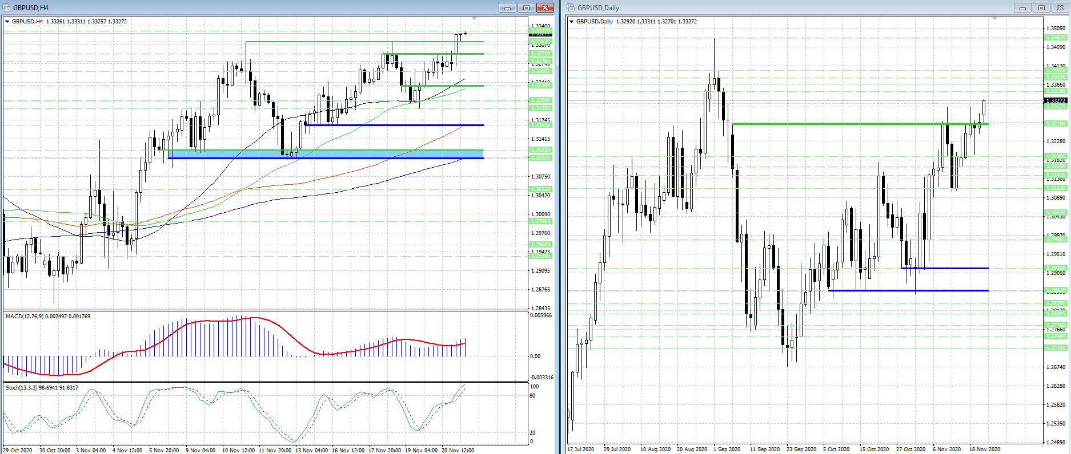Click the '17 Jul 2020' date on Daily axis
The width and height of the screenshot is (1071, 454).
(582, 449)
